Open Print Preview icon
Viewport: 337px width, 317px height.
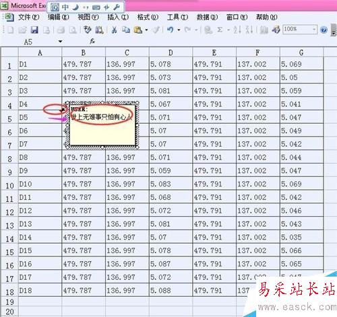coord(73,30)
